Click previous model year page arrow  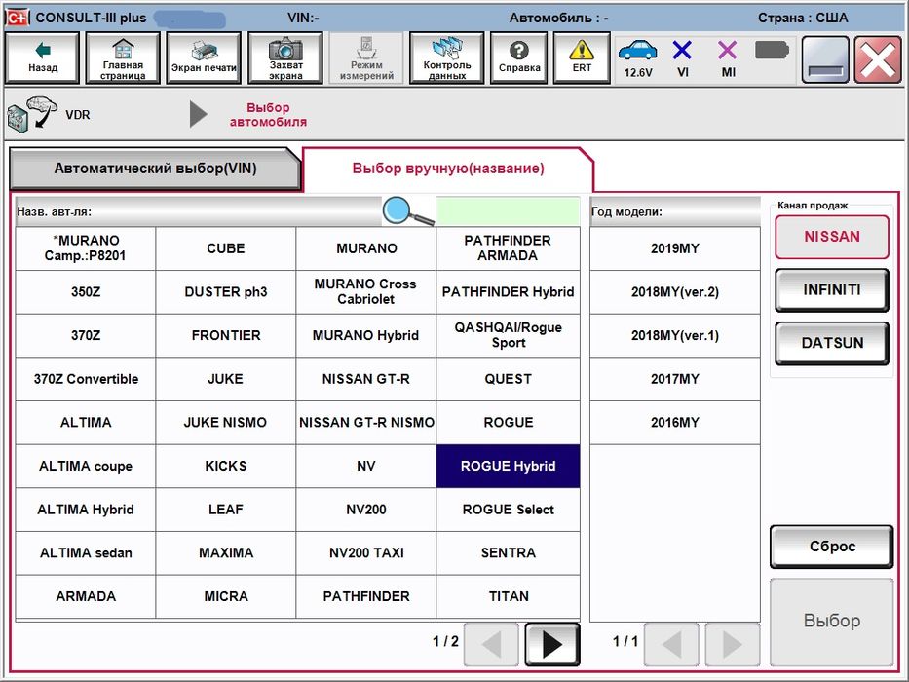672,644
